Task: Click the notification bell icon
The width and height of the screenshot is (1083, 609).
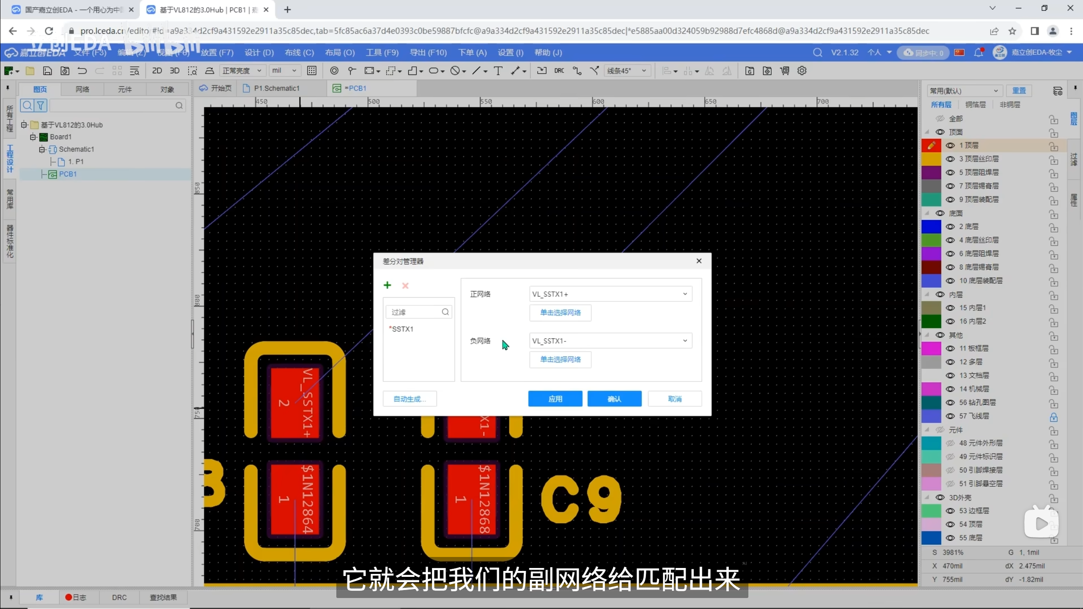Action: tap(978, 52)
